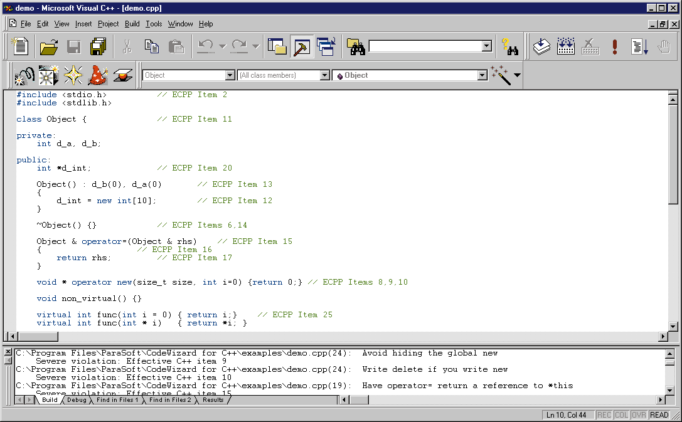
Task: Run program with red exclamation Execute icon
Action: 615,47
